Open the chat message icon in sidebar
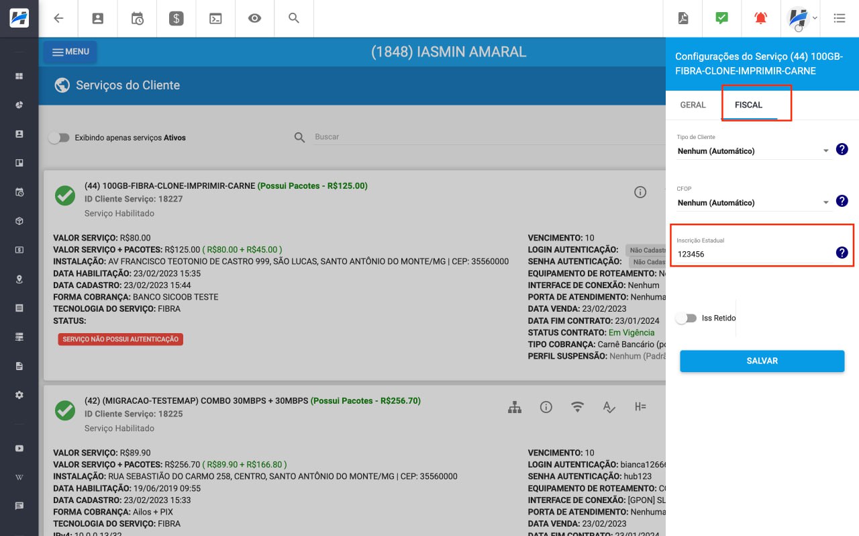 point(19,506)
